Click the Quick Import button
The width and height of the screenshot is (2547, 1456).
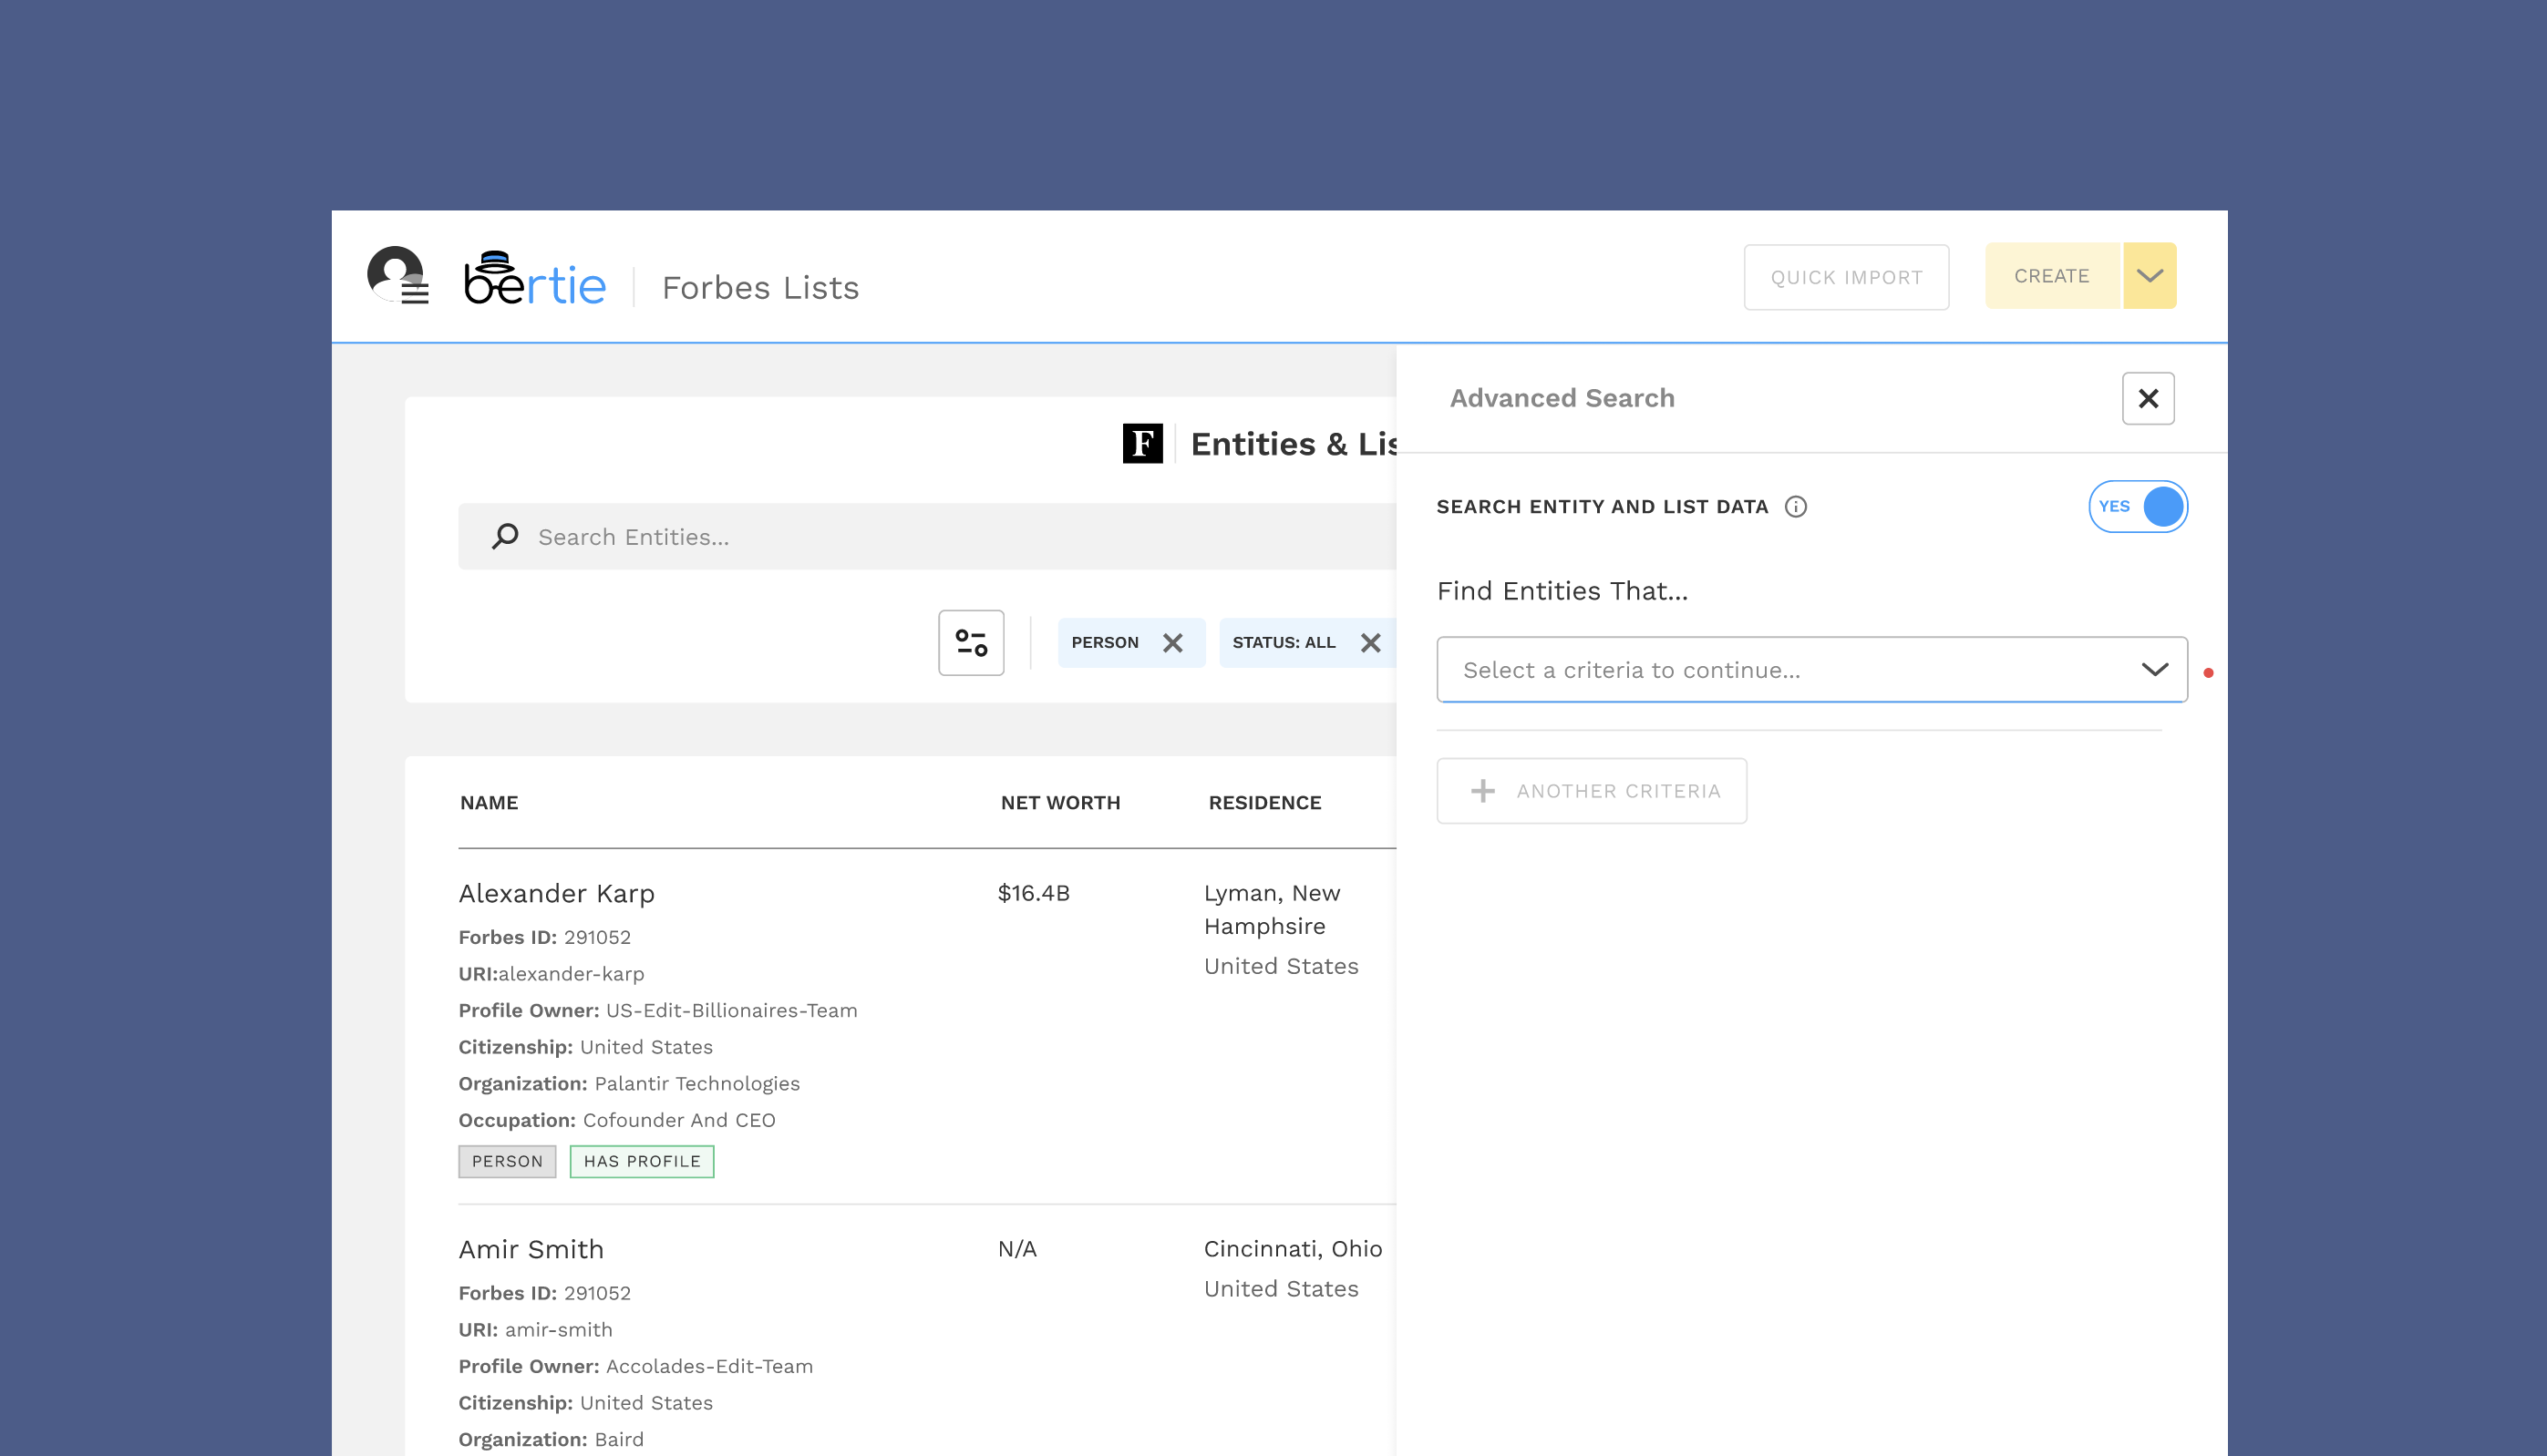[1846, 277]
